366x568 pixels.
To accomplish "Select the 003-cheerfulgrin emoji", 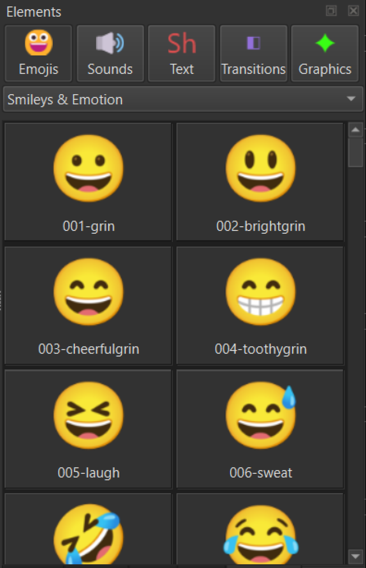I will click(88, 306).
